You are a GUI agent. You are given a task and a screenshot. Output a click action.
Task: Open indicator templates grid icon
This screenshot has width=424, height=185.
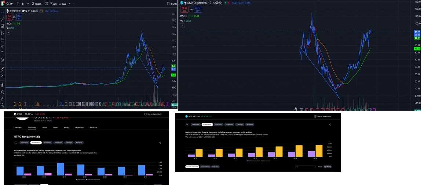(47, 4)
